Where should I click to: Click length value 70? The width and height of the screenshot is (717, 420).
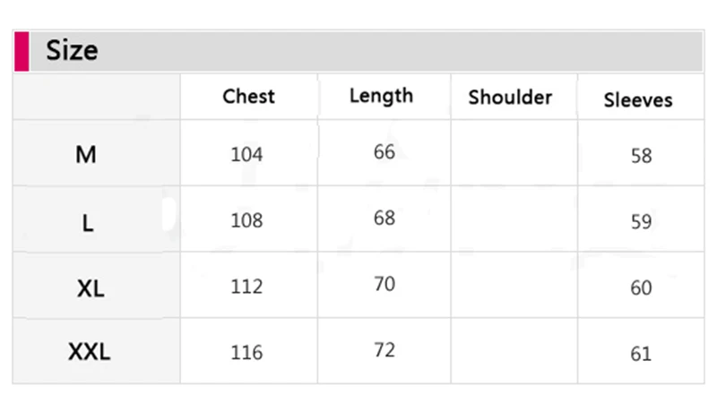[384, 284]
